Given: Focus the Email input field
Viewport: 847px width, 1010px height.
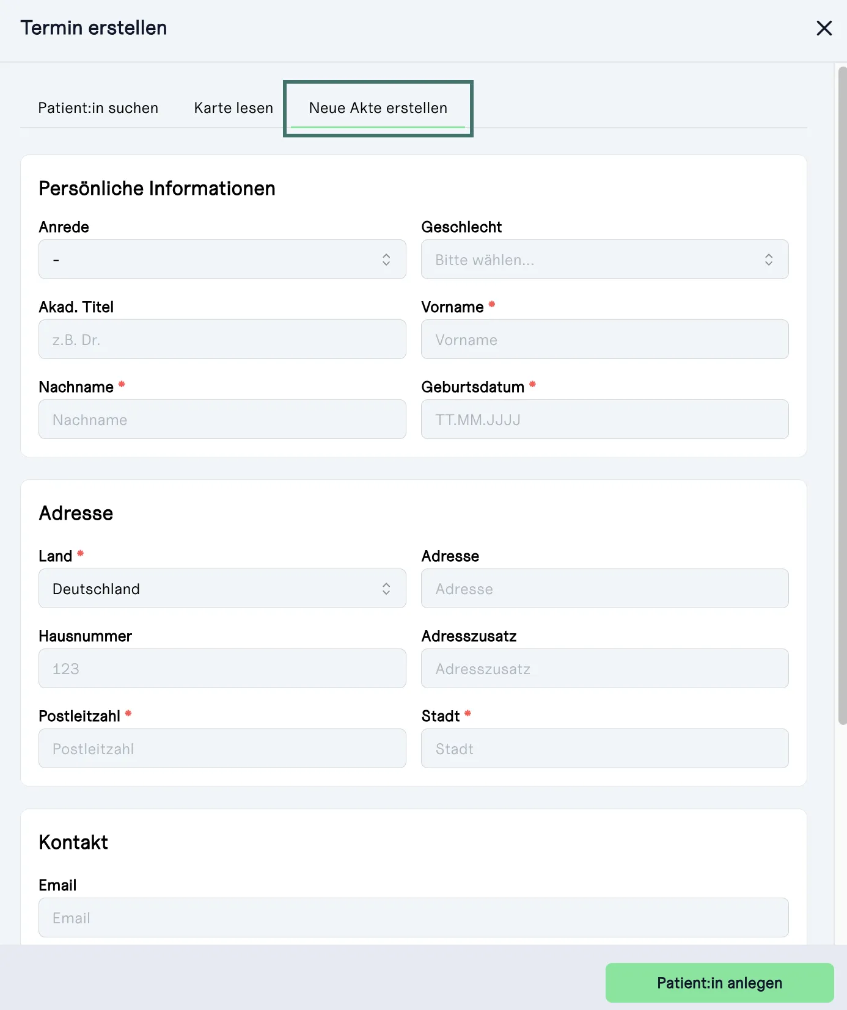Looking at the screenshot, I should click(414, 918).
